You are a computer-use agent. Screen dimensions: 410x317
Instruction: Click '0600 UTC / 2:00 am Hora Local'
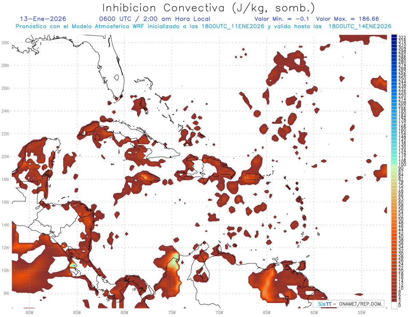click(154, 19)
